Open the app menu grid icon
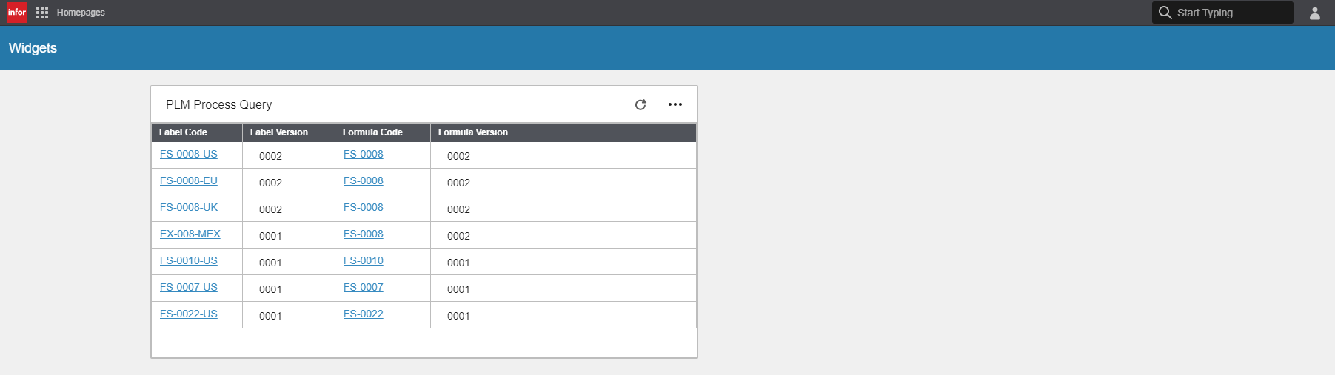Screen dimensions: 1335x375 [42, 13]
